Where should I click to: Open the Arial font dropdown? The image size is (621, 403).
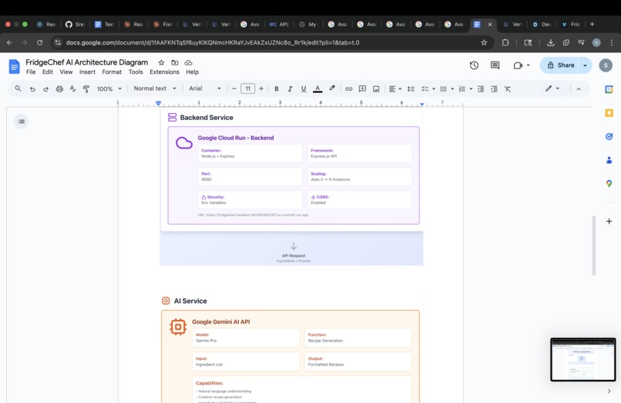(205, 88)
